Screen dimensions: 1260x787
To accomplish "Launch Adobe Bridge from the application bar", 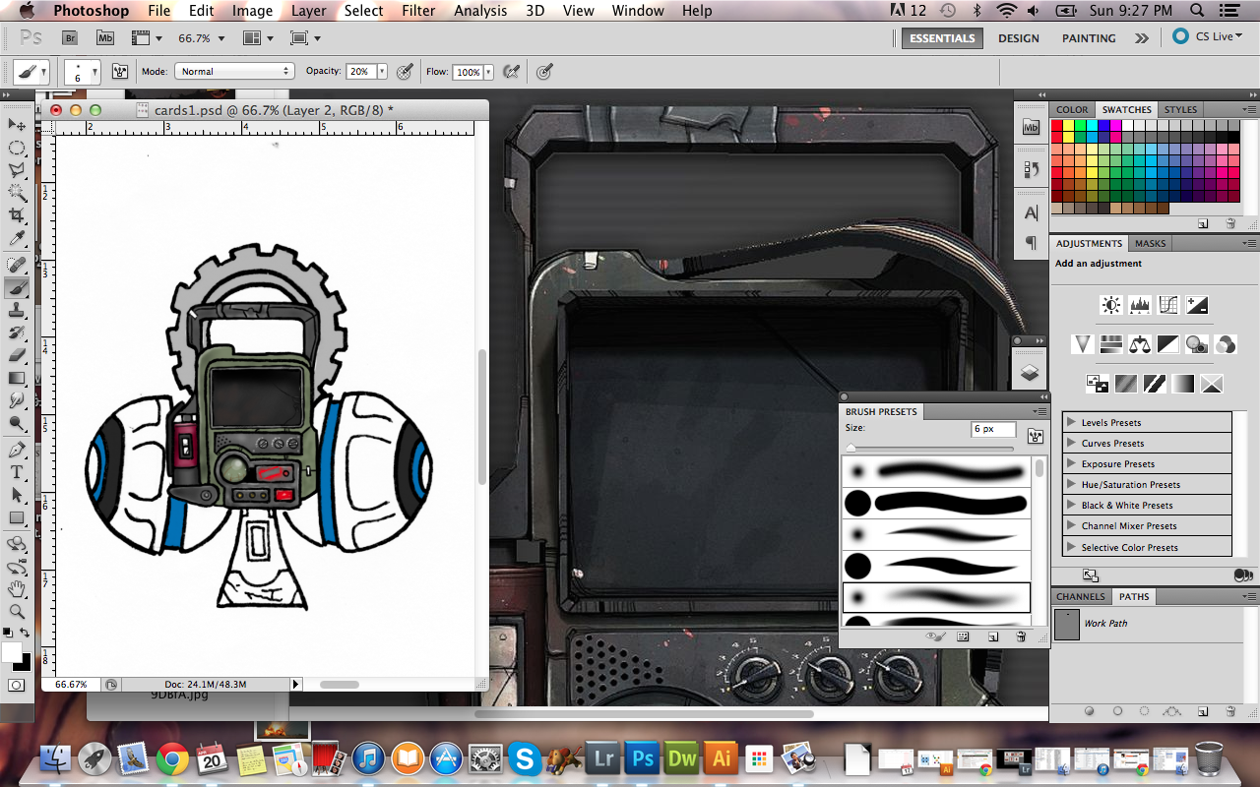I will pyautogui.click(x=70, y=38).
